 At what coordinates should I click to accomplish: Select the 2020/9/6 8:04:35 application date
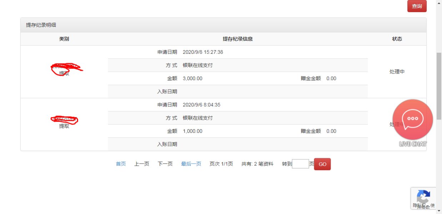201,105
